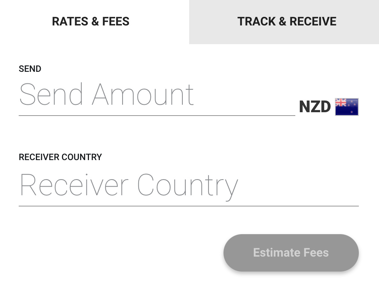The height and width of the screenshot is (291, 379).
Task: Click Estimate Fees to calculate transfer cost
Action: pyautogui.click(x=291, y=252)
